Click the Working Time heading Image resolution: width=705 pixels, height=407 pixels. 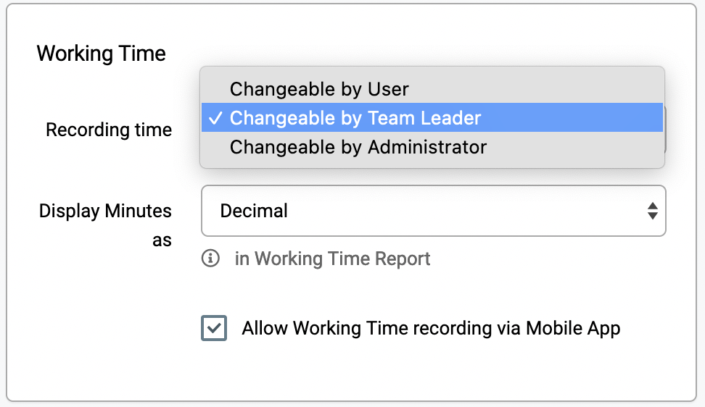pyautogui.click(x=101, y=54)
